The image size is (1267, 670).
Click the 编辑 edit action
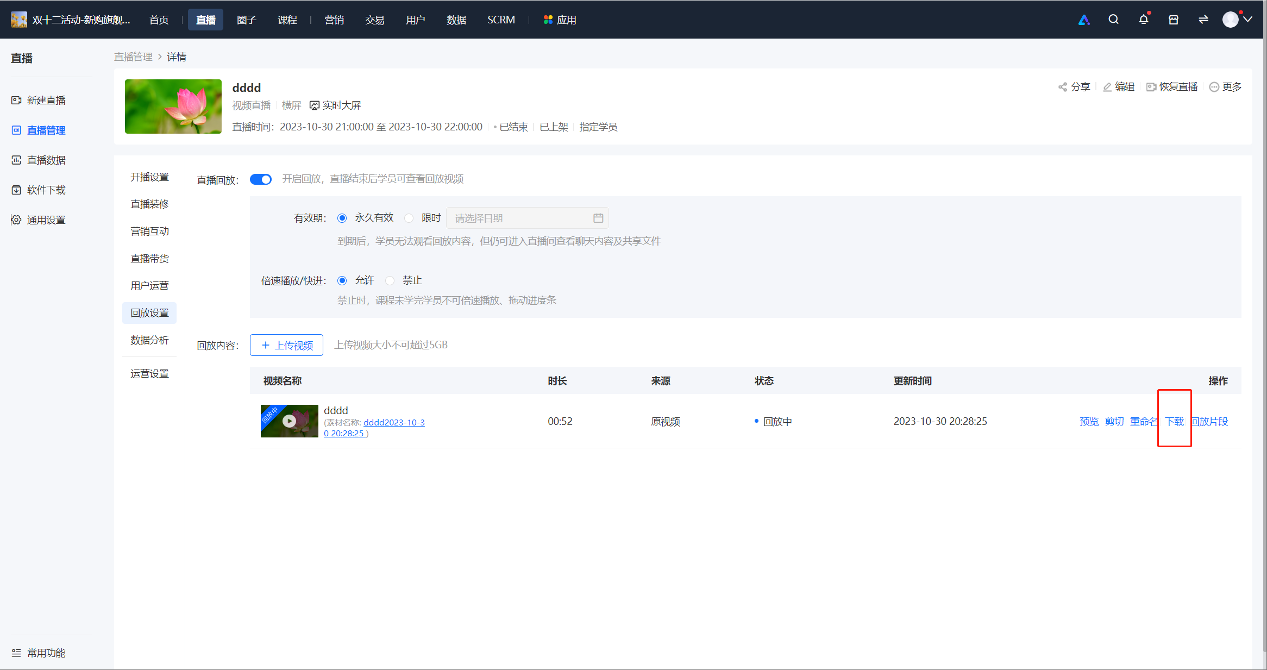(x=1119, y=87)
